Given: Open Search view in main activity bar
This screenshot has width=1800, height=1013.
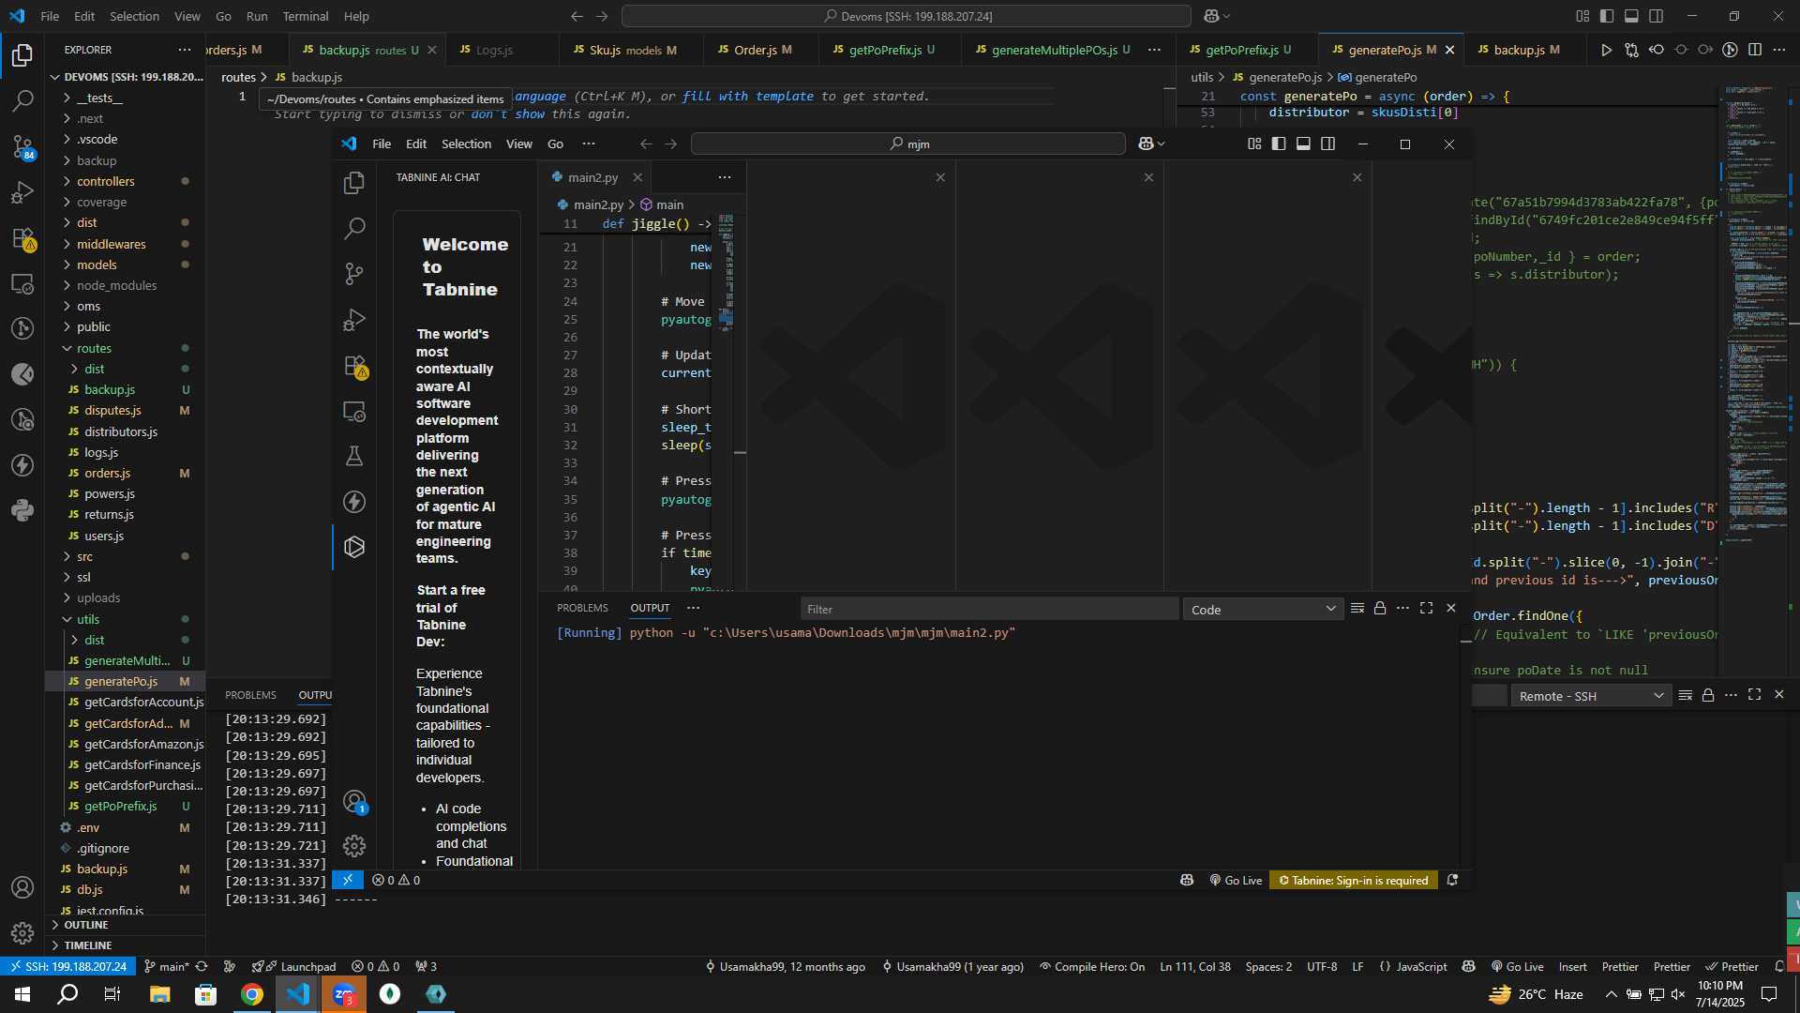Looking at the screenshot, I should click(22, 100).
